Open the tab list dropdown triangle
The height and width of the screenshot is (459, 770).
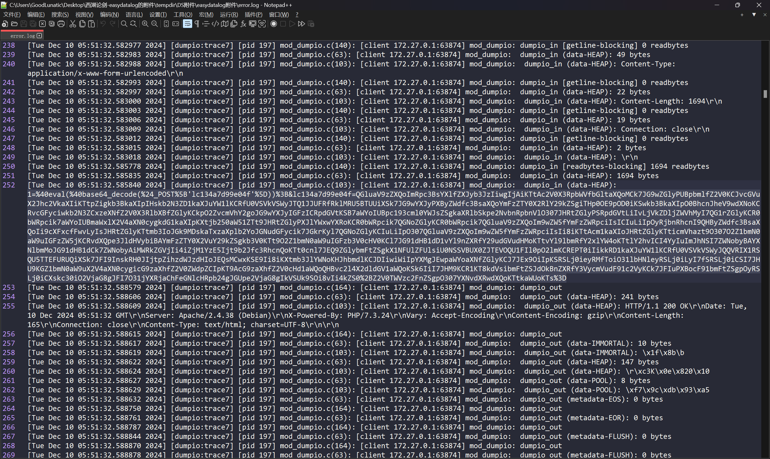pyautogui.click(x=754, y=15)
